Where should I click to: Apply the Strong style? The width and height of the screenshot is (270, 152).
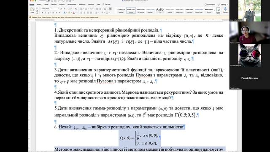(x=209, y=11)
